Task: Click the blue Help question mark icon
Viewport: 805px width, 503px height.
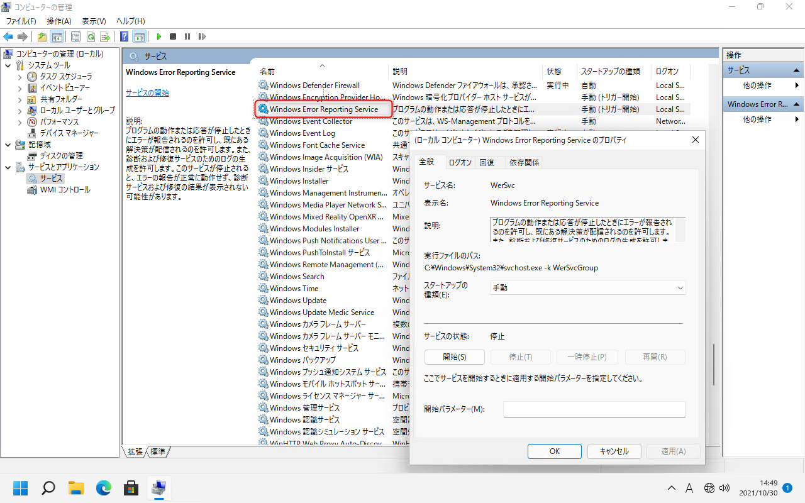Action: tap(125, 36)
